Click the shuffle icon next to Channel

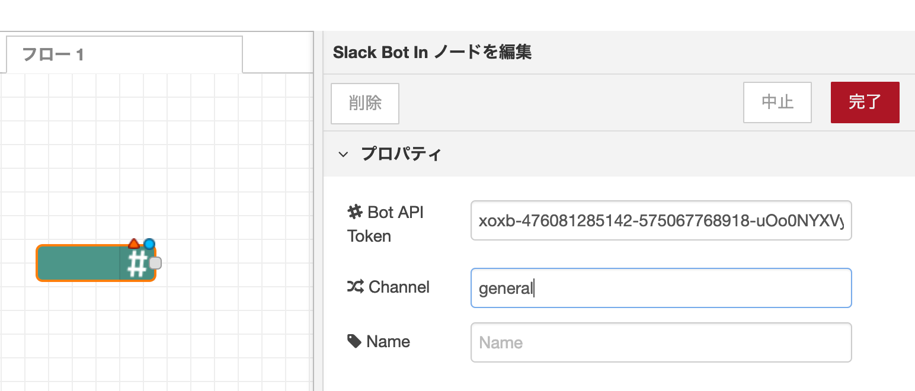coord(355,287)
